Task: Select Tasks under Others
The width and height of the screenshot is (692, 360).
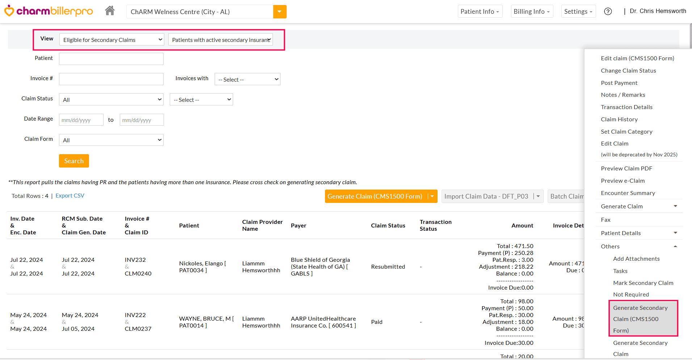Action: [x=620, y=271]
